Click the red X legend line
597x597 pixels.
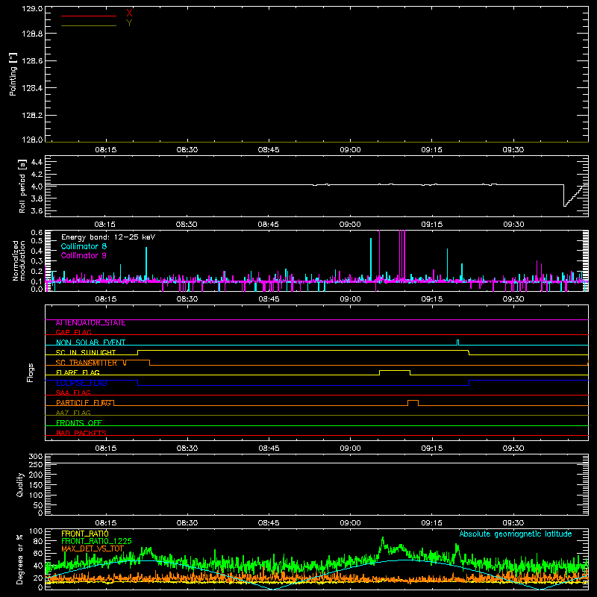click(89, 16)
